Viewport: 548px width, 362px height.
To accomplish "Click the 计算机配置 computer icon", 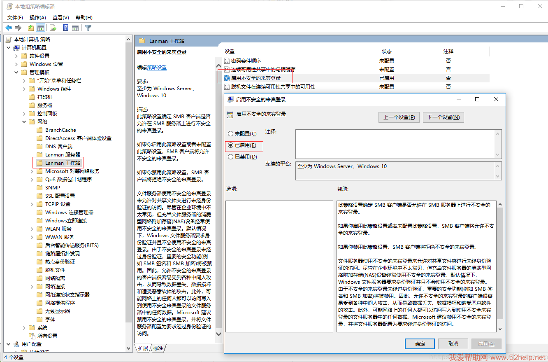I will pos(16,48).
